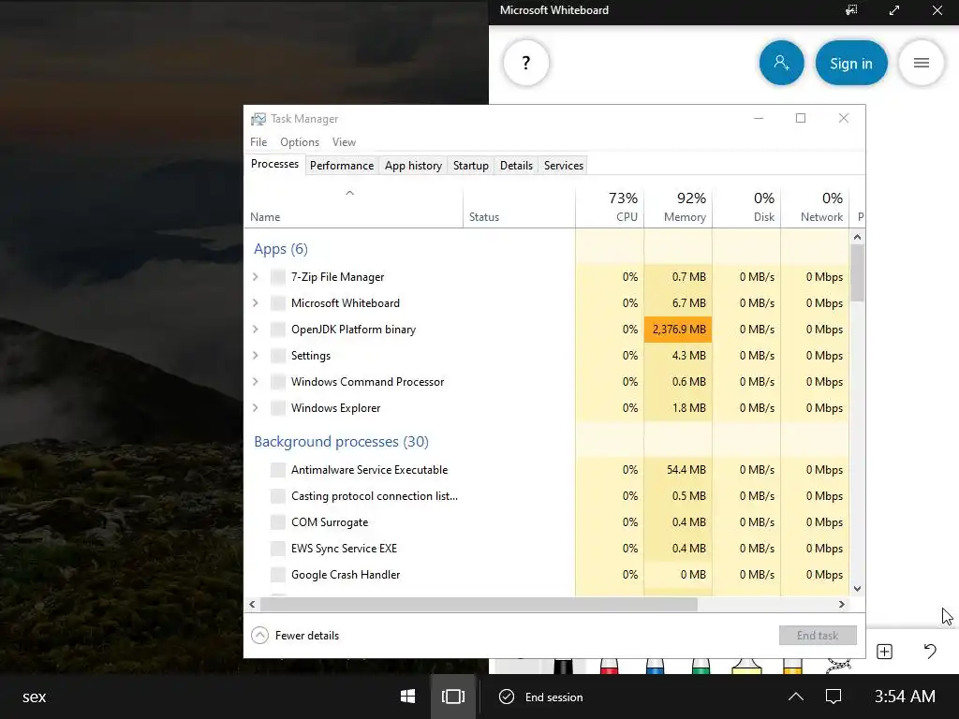
Task: Select the Casting protocol connection list row
Action: coord(546,496)
